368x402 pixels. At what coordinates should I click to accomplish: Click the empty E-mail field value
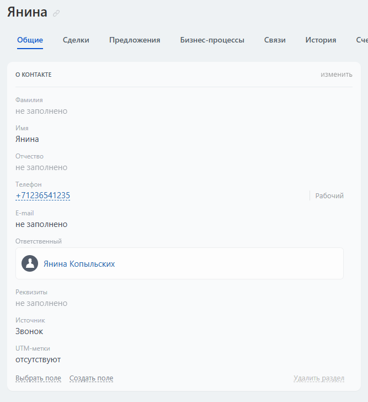[x=41, y=224]
